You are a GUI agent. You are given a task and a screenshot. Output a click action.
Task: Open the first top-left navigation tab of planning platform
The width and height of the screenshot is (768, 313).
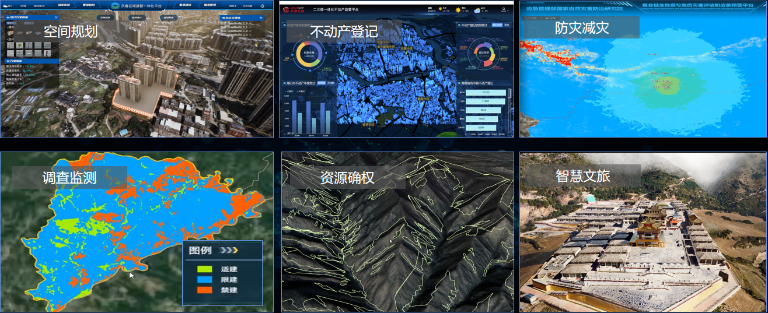click(64, 5)
